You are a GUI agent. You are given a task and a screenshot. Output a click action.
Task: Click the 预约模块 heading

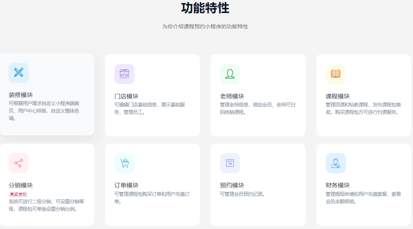point(232,185)
